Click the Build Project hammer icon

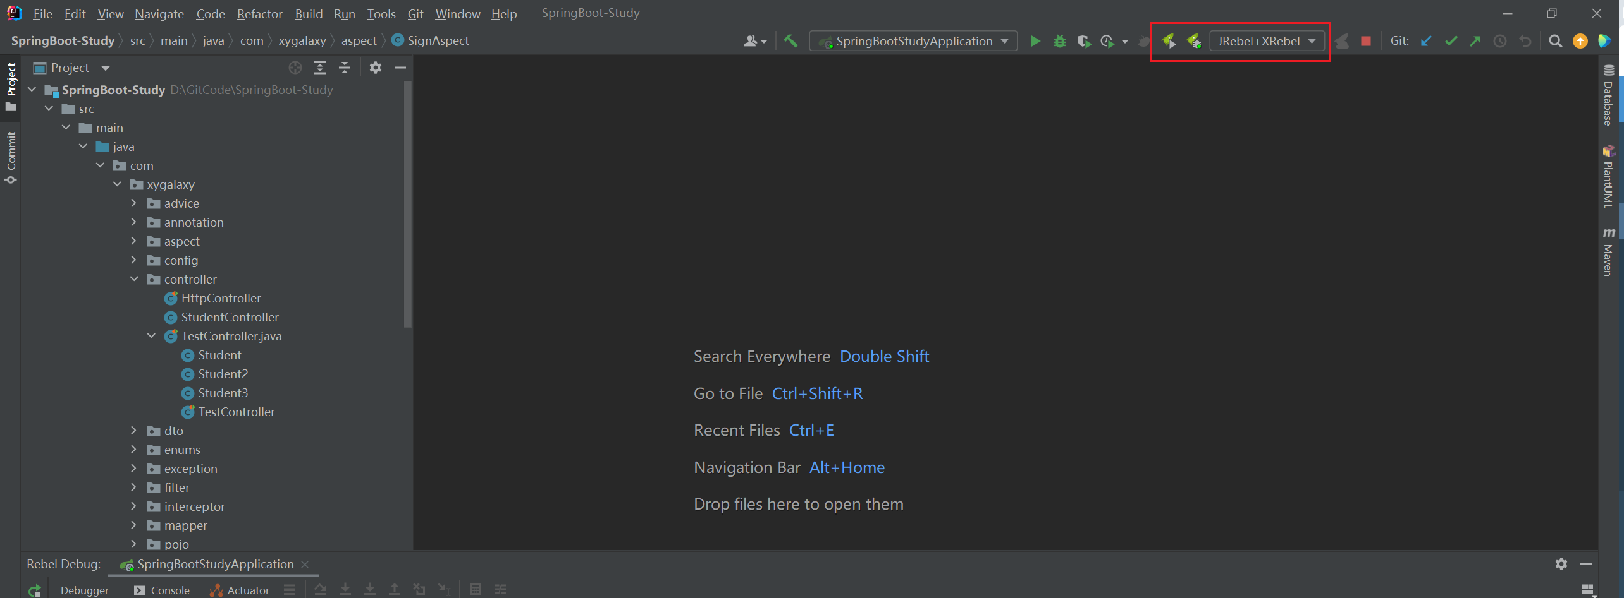[790, 41]
